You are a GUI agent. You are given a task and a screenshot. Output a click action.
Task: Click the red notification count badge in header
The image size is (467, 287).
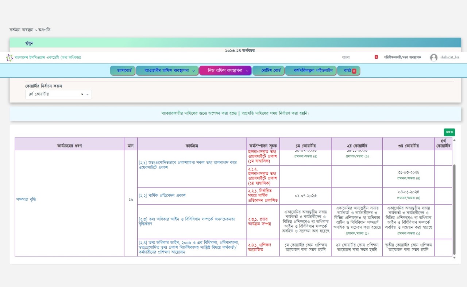376,57
